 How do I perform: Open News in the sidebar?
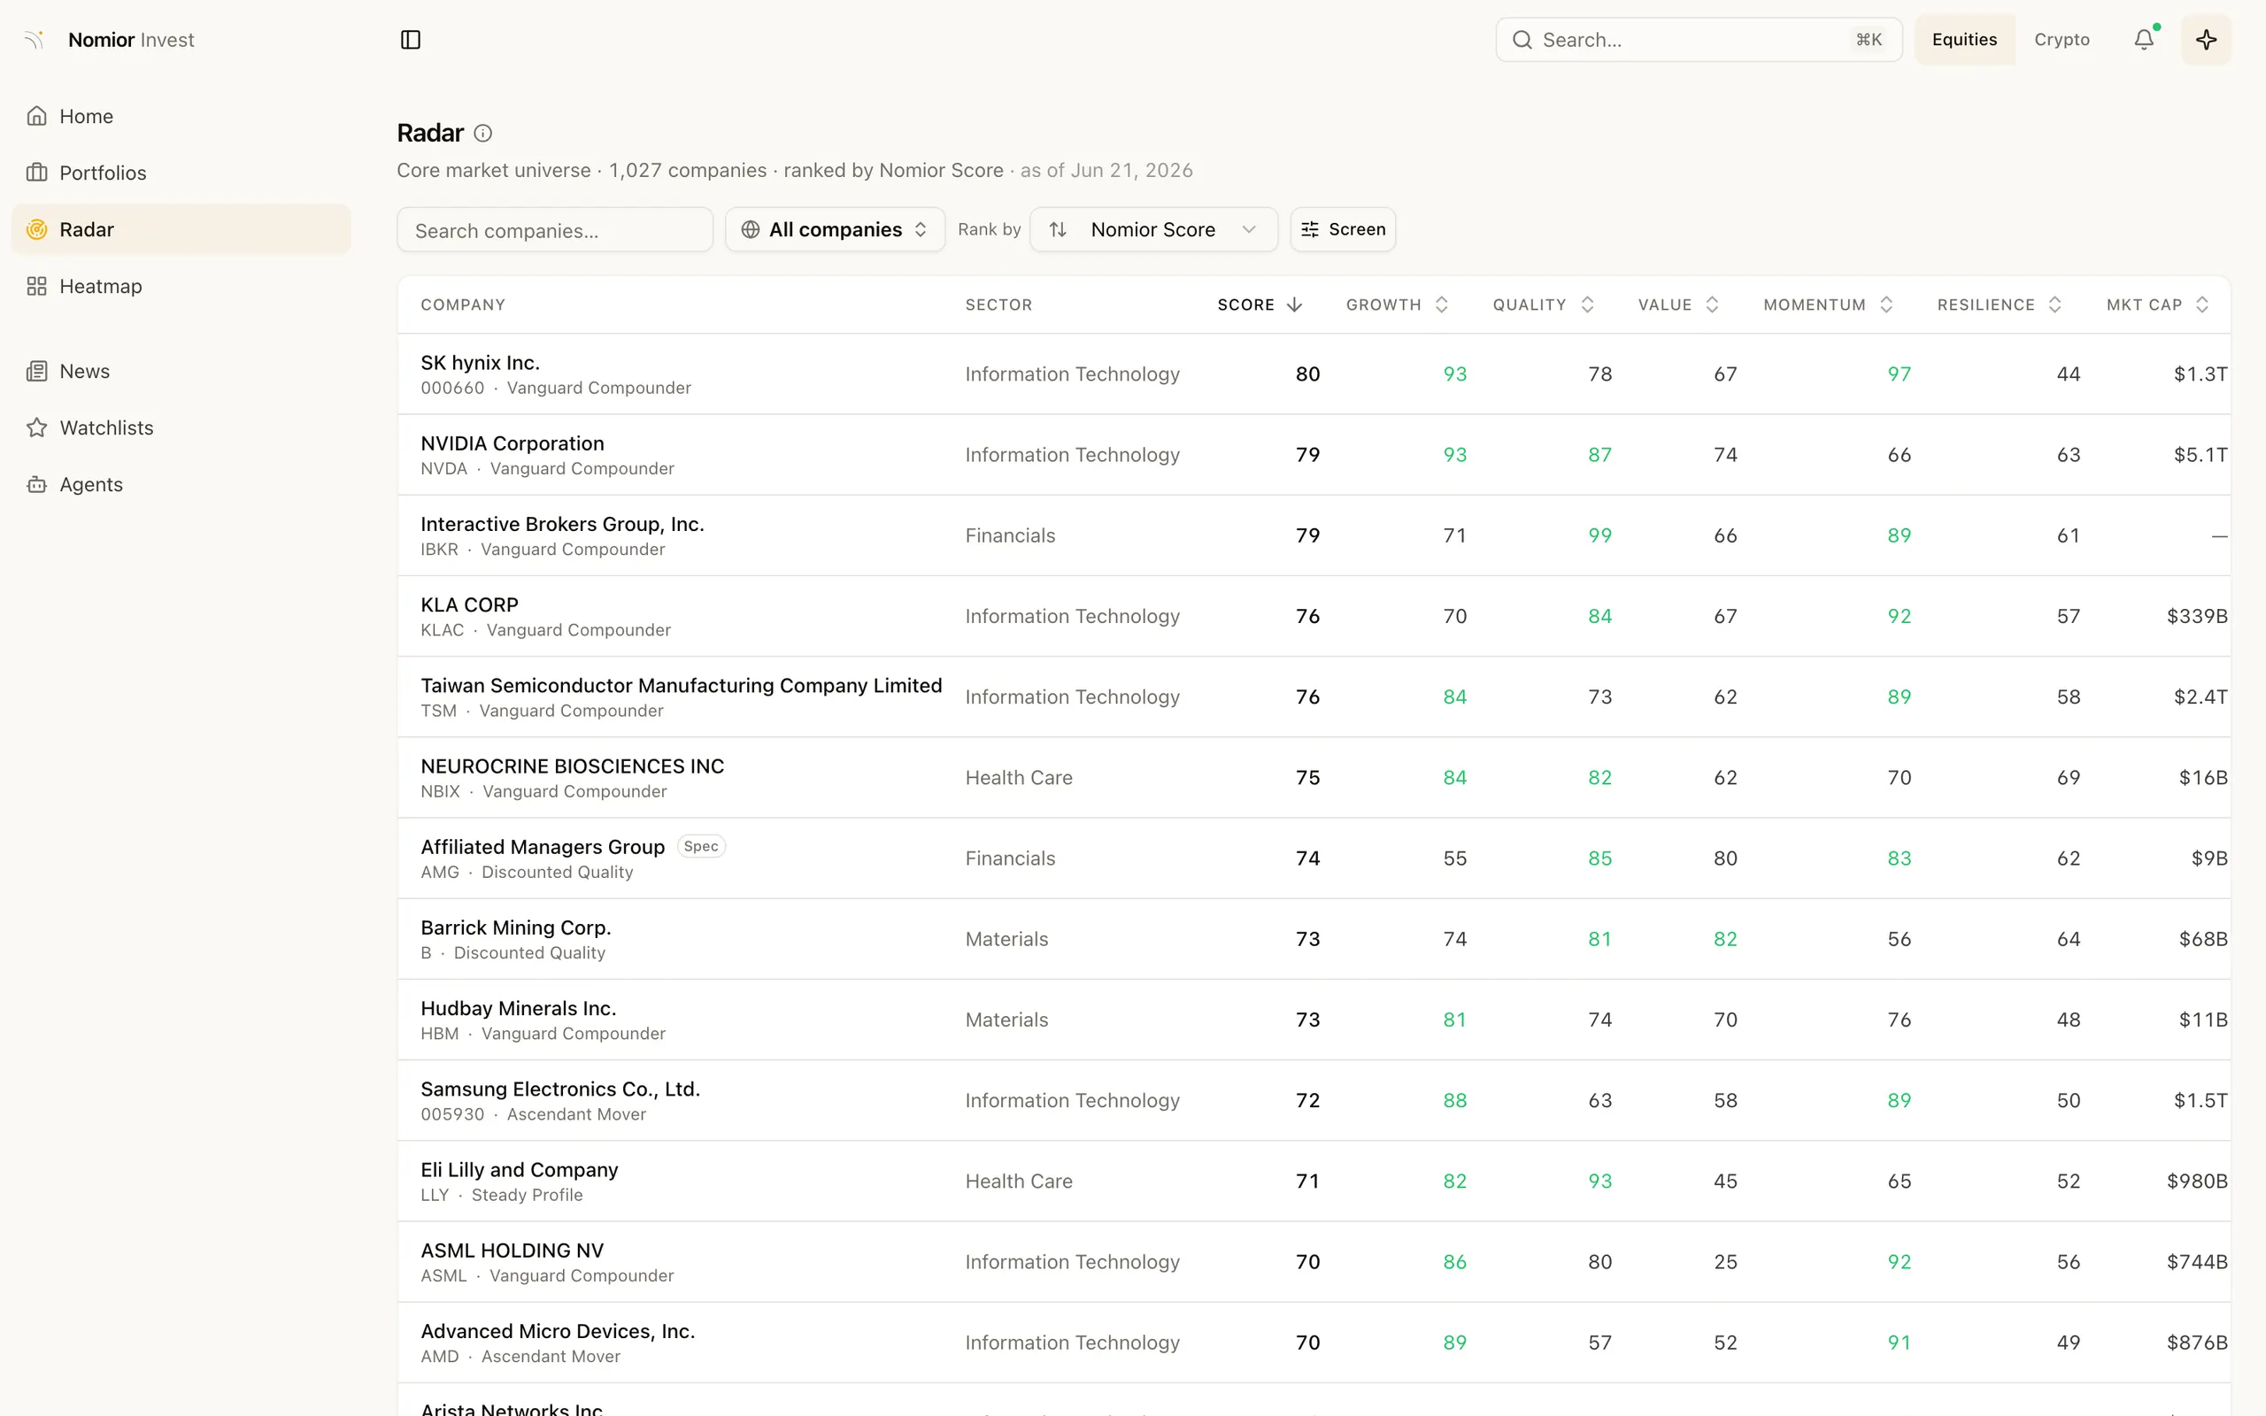coord(181,371)
